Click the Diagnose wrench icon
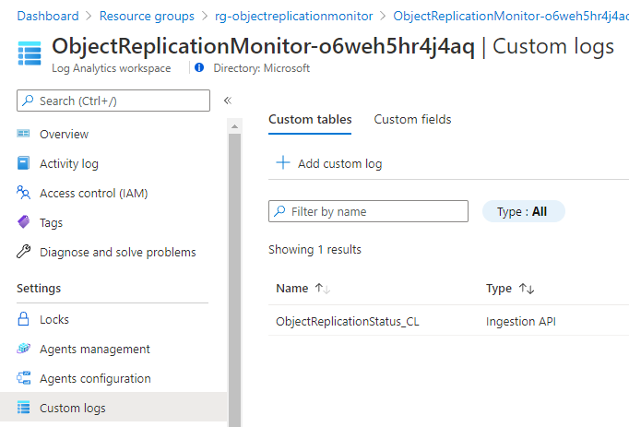The height and width of the screenshot is (427, 629). click(x=23, y=252)
